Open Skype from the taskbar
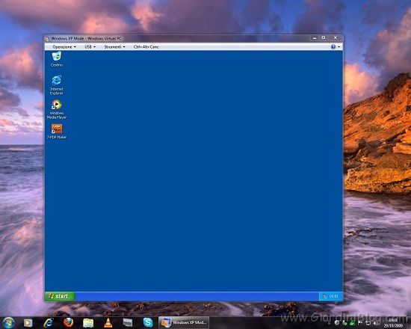411x329 pixels. pos(148,322)
